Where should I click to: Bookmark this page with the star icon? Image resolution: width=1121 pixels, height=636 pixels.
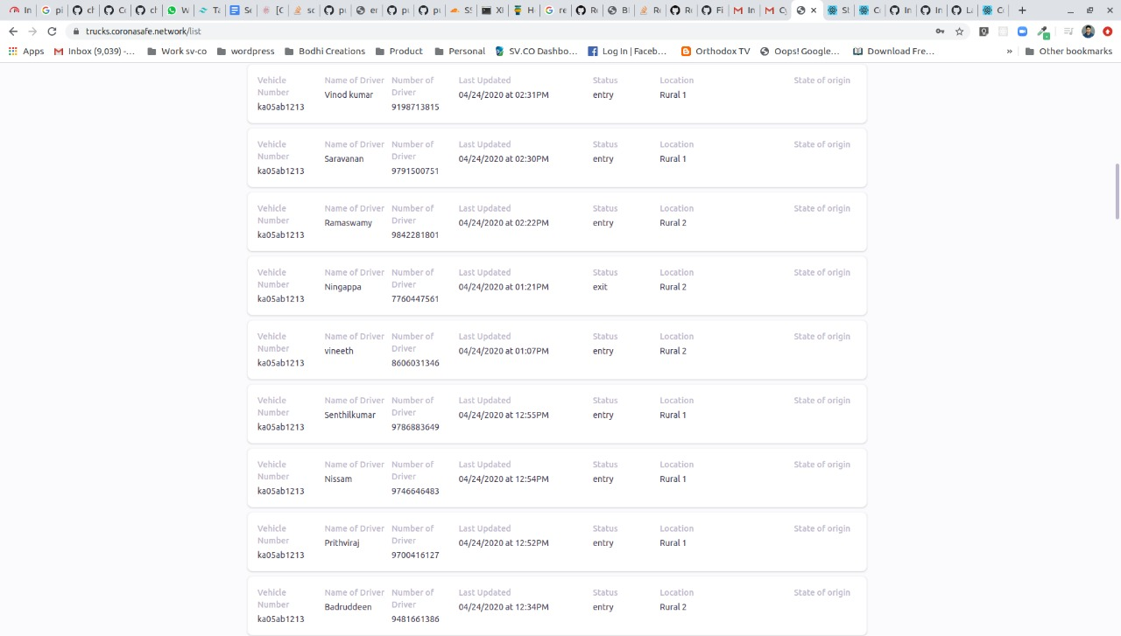click(960, 31)
